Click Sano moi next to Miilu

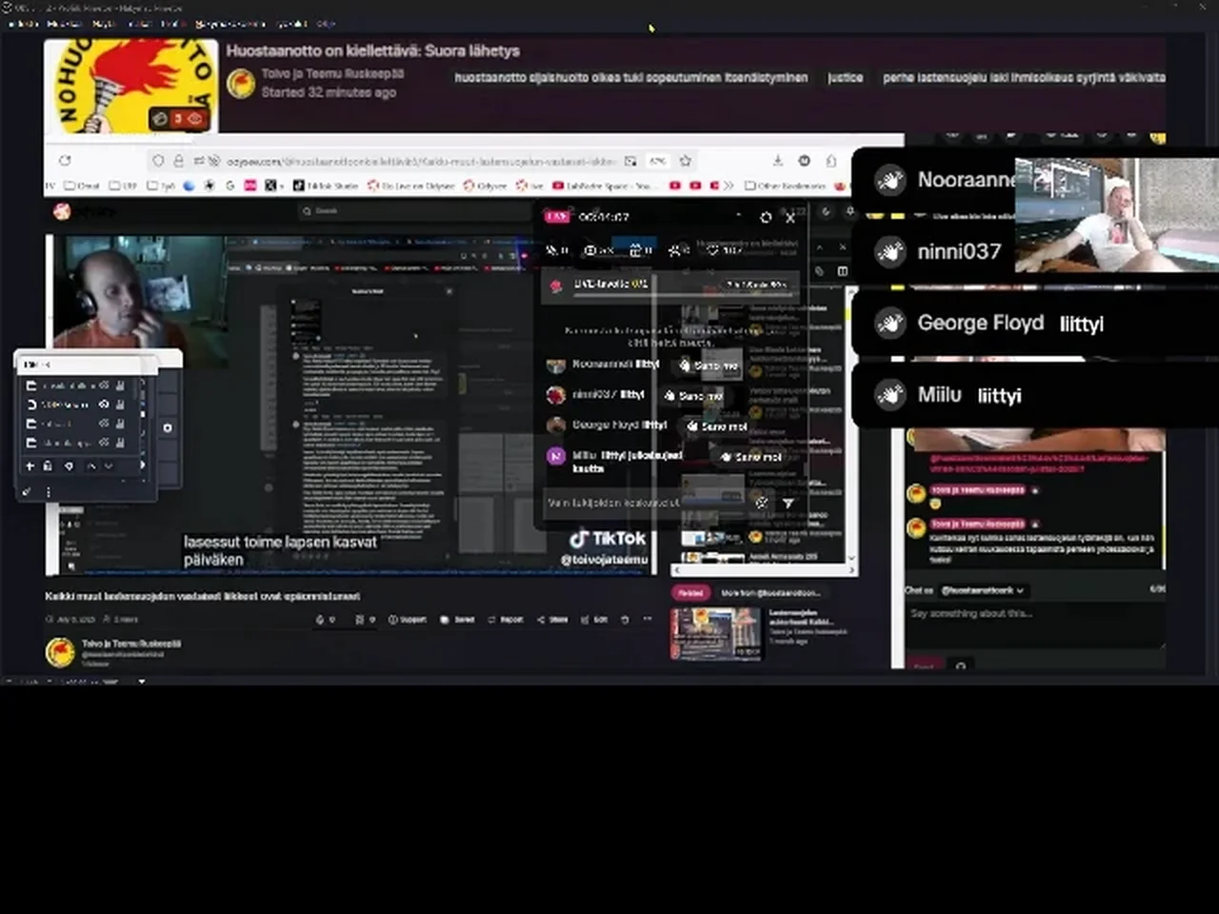pyautogui.click(x=751, y=457)
